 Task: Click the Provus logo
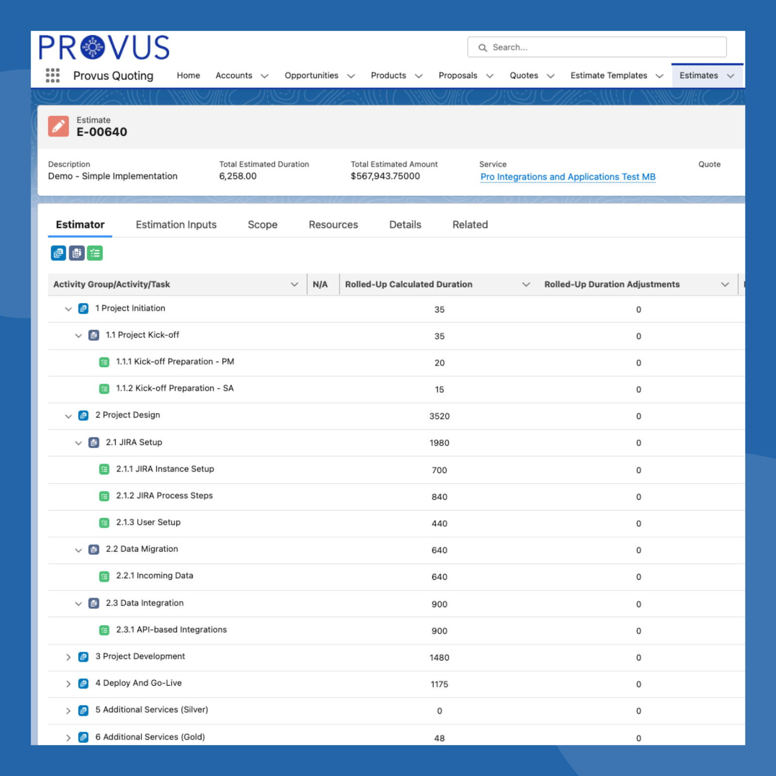(104, 48)
